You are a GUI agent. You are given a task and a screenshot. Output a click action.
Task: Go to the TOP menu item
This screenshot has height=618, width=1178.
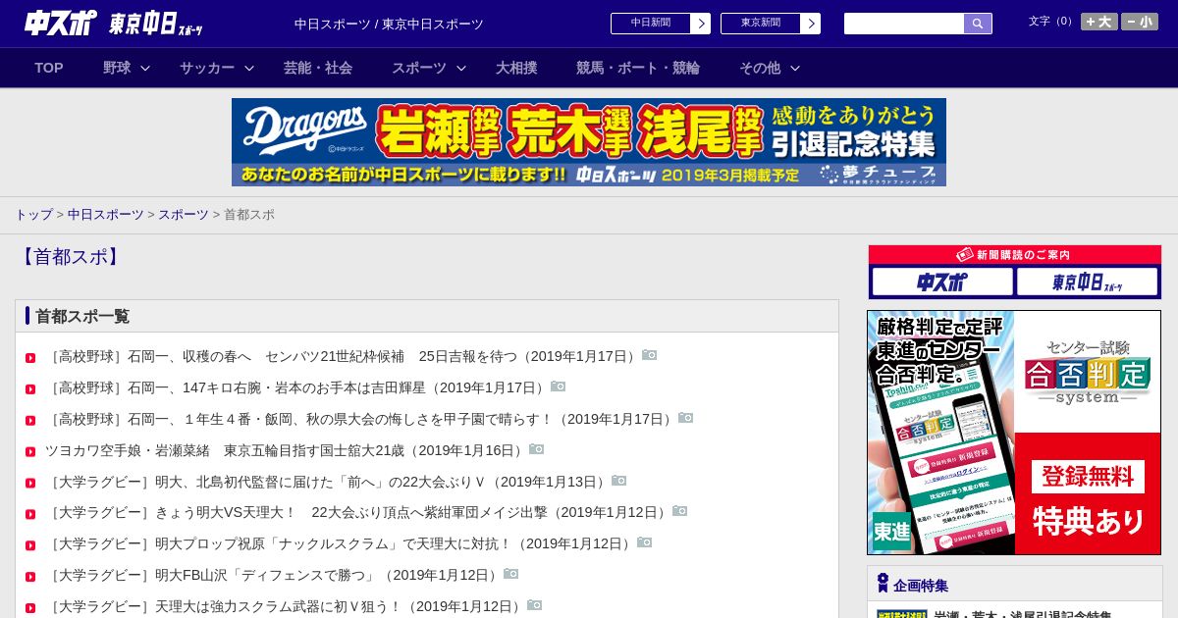pos(49,68)
